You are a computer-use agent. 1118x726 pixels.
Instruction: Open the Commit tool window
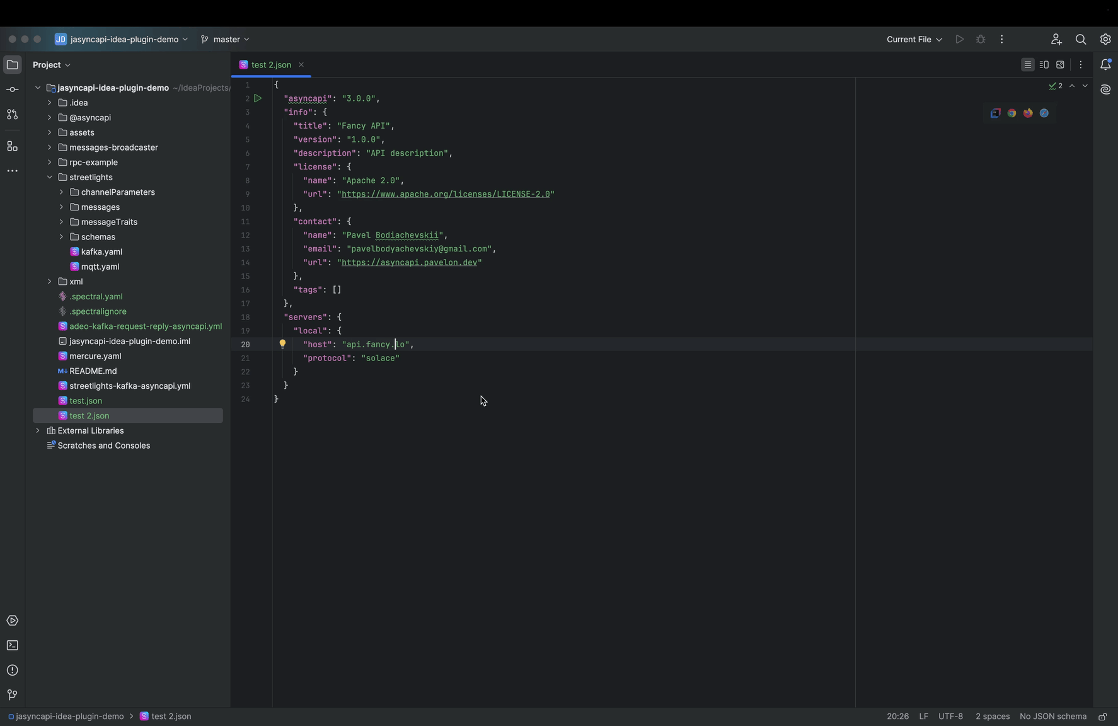12,89
